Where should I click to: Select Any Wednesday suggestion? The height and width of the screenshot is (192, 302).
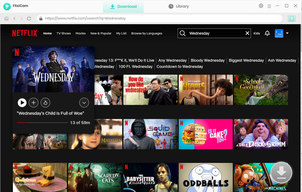tap(173, 60)
